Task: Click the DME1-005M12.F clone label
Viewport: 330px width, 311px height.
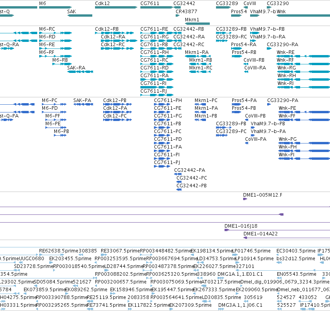Action: [263, 195]
